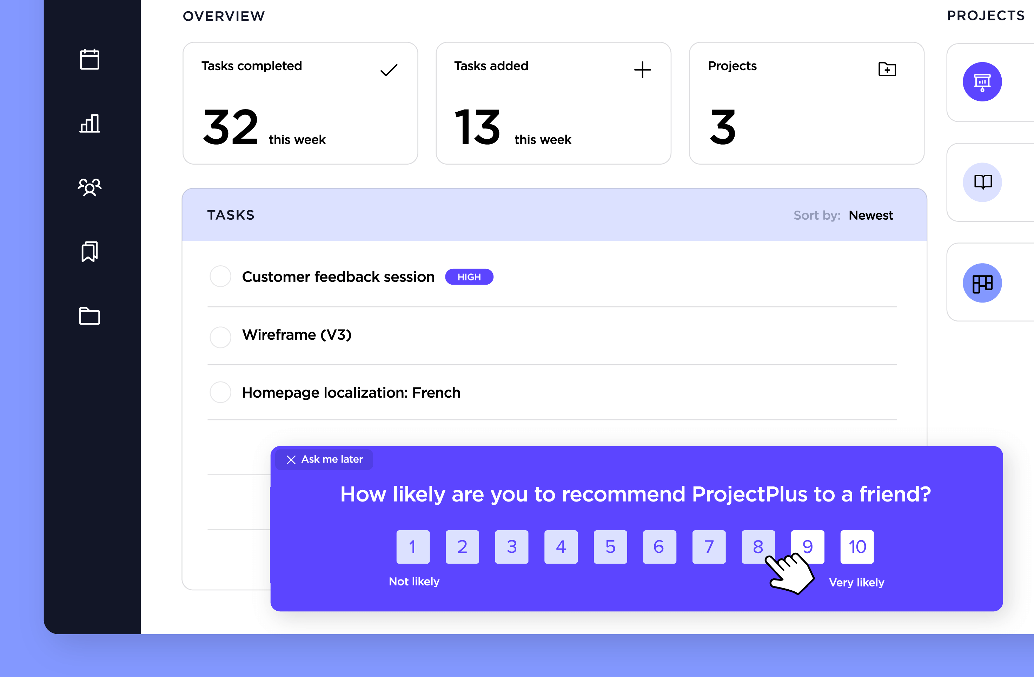This screenshot has height=677, width=1034.
Task: Click the add project folder icon
Action: pos(887,69)
